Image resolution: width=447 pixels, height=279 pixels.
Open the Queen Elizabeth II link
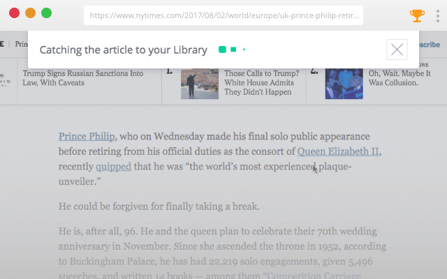click(x=338, y=151)
